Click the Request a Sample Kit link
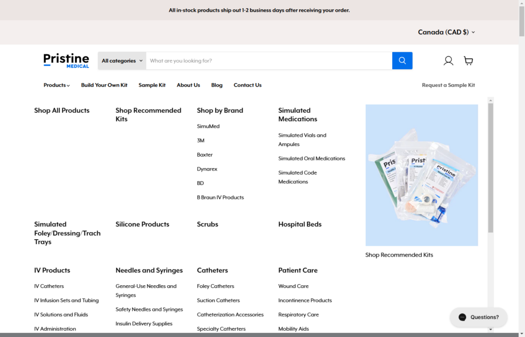This screenshot has width=525, height=337. [448, 85]
